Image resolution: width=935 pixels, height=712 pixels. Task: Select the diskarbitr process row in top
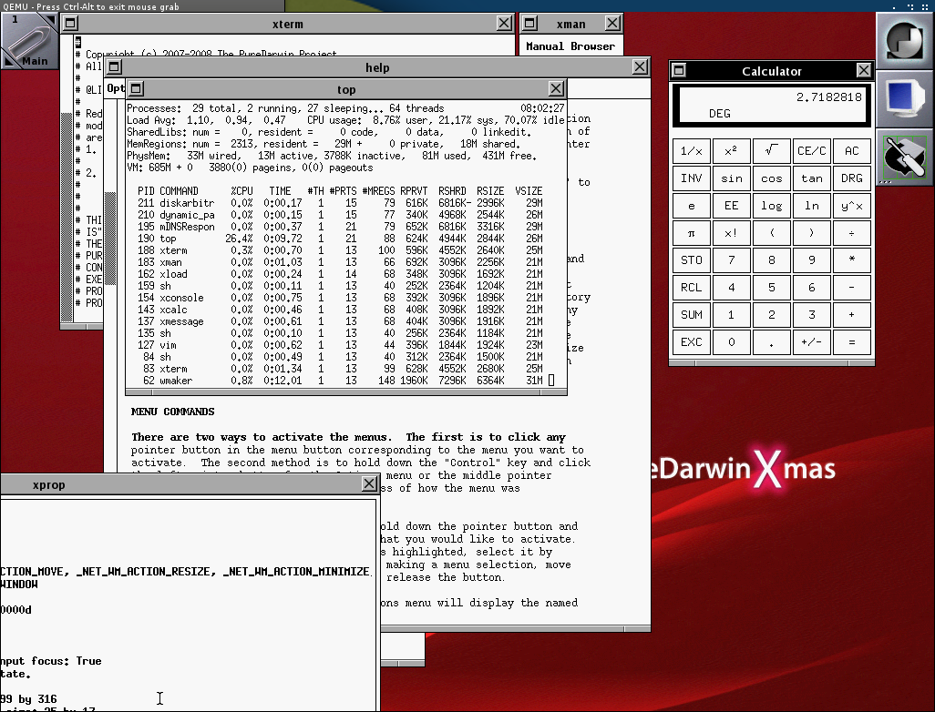340,203
